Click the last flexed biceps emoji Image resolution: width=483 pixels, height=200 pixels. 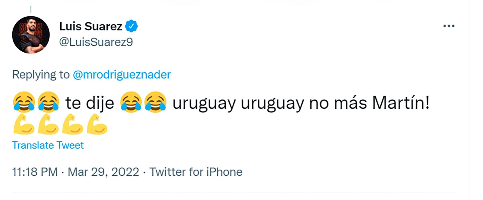[97, 124]
